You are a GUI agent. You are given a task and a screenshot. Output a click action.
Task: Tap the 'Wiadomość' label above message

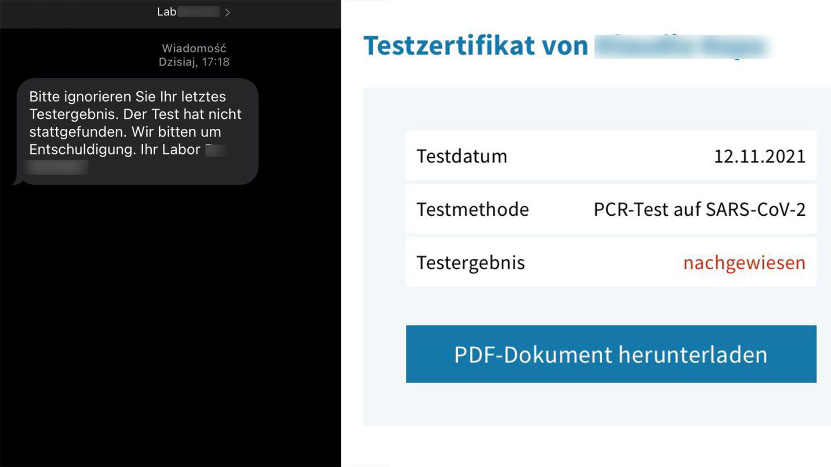click(193, 48)
